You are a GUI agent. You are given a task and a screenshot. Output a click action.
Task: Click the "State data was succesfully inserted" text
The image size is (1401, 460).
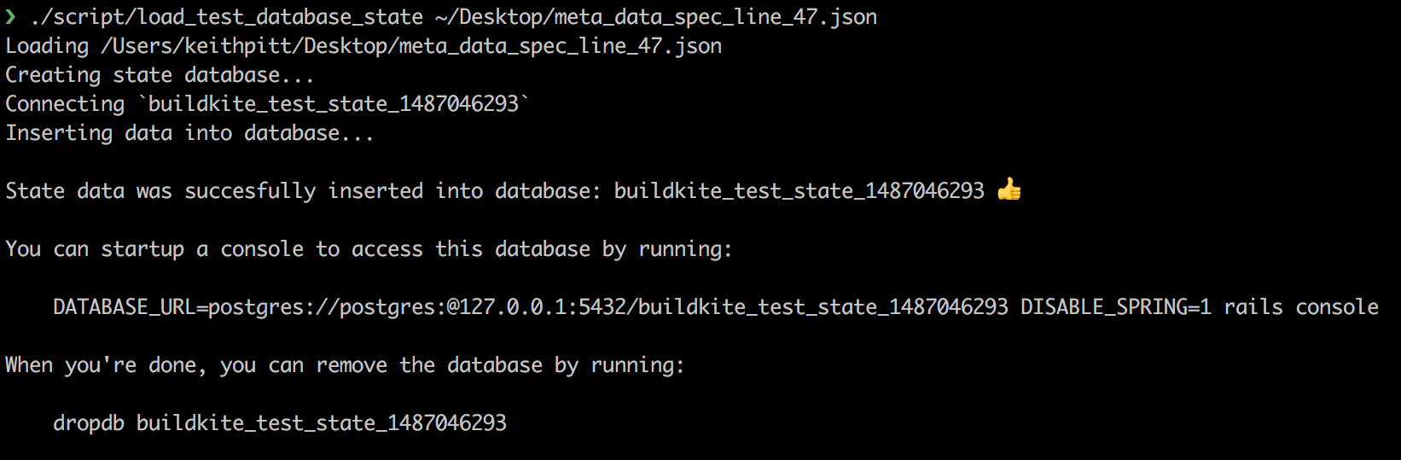pos(213,191)
